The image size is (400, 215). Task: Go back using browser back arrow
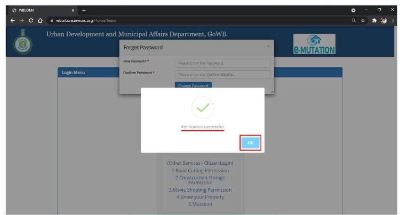[12, 21]
